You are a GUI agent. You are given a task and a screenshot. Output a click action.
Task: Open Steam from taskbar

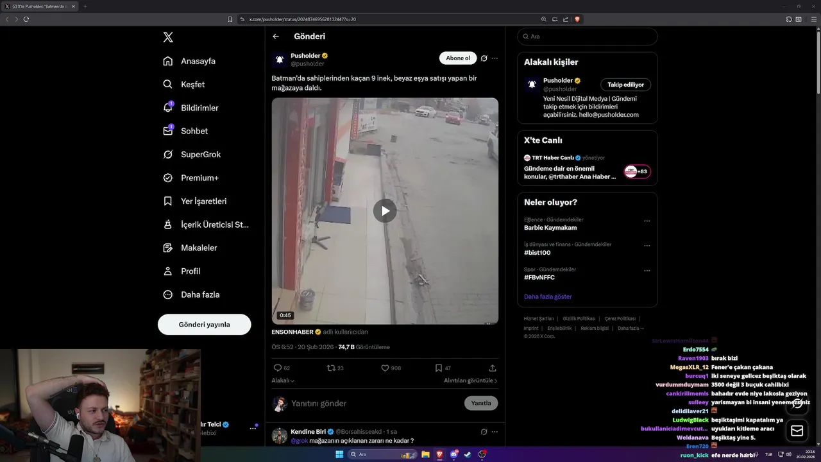(468, 454)
